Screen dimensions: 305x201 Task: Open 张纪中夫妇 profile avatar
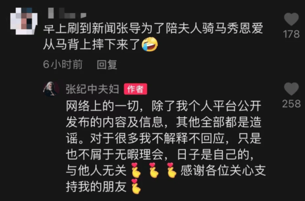click(x=51, y=89)
